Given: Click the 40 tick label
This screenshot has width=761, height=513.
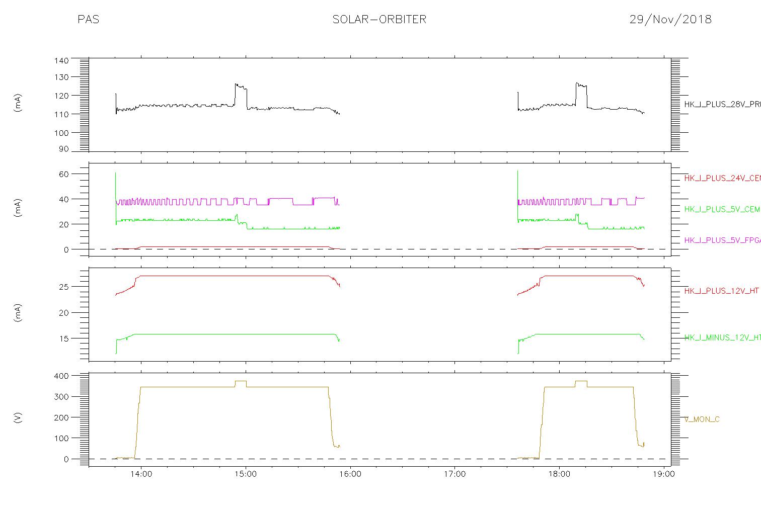Looking at the screenshot, I should coord(64,199).
